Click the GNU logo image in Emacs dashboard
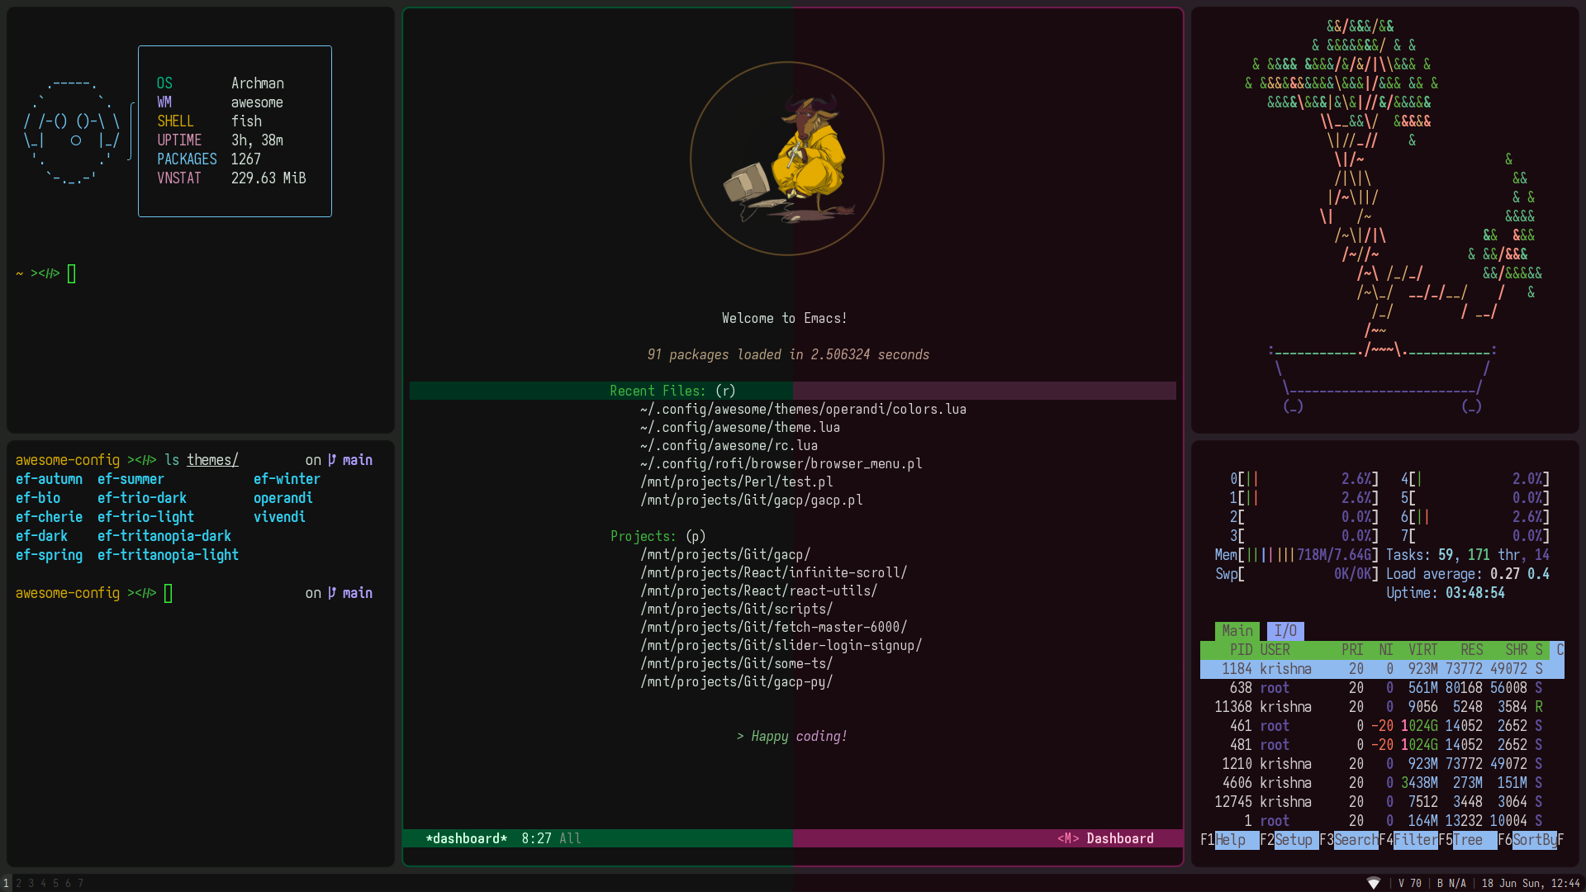1586x892 pixels. 787,159
